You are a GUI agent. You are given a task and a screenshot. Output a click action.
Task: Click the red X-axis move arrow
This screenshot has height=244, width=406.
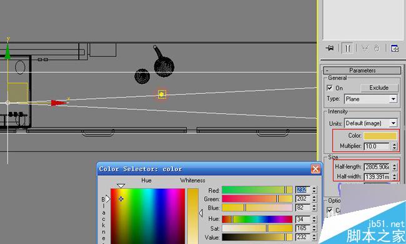59,103
